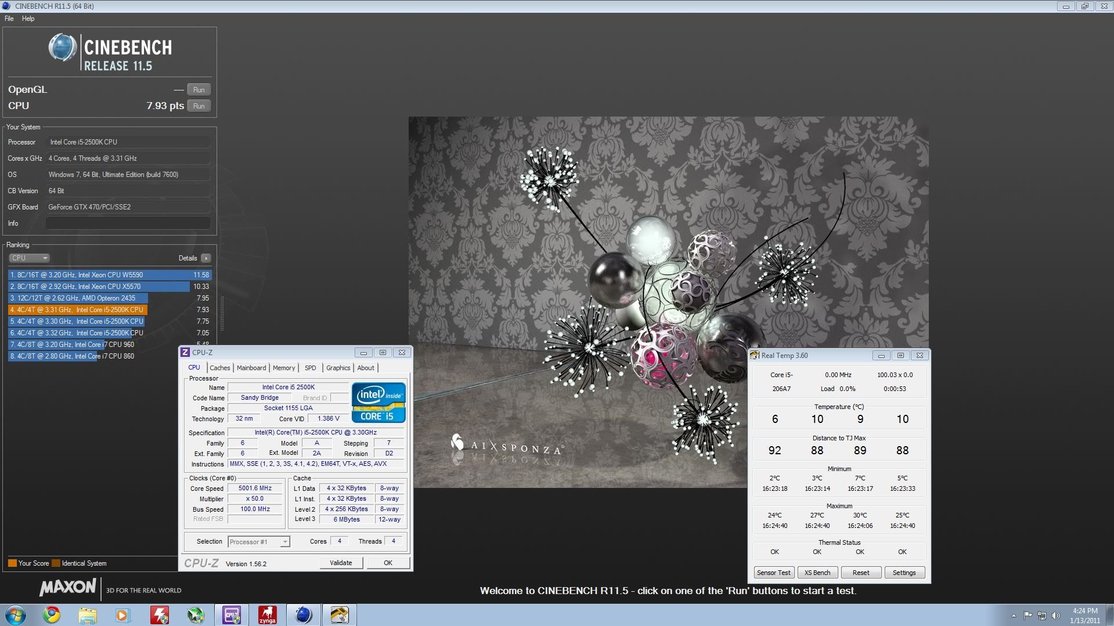
Task: Click the volume speaker tray icon
Action: [1055, 616]
